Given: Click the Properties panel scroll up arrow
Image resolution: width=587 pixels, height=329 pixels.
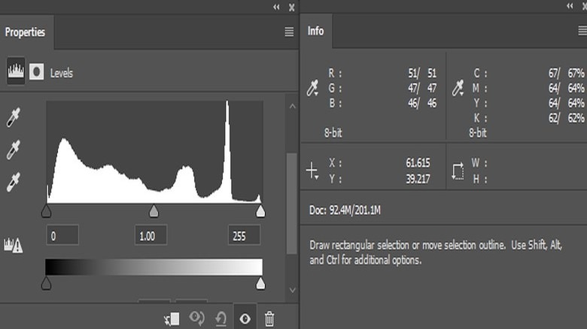Looking at the screenshot, I should [x=293, y=106].
